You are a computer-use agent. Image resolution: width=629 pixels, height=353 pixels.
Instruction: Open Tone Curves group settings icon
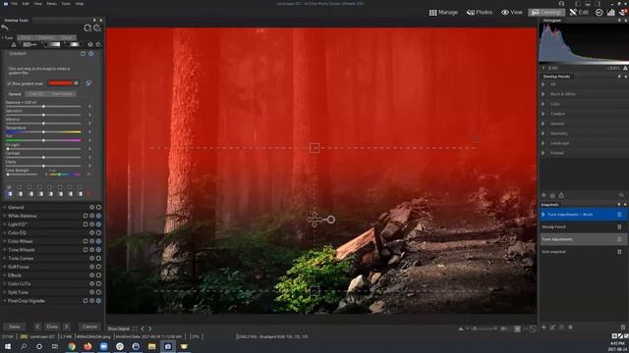[91, 258]
